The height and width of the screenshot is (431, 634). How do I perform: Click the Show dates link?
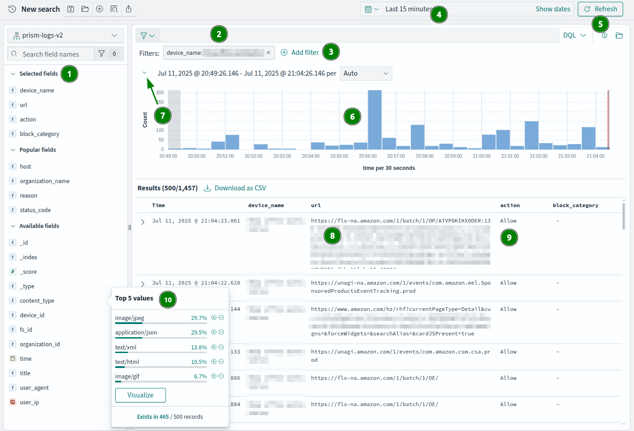(553, 9)
